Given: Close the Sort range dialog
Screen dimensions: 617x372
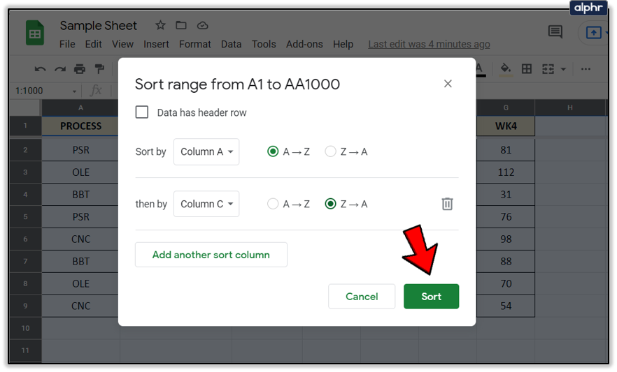Looking at the screenshot, I should 448,84.
